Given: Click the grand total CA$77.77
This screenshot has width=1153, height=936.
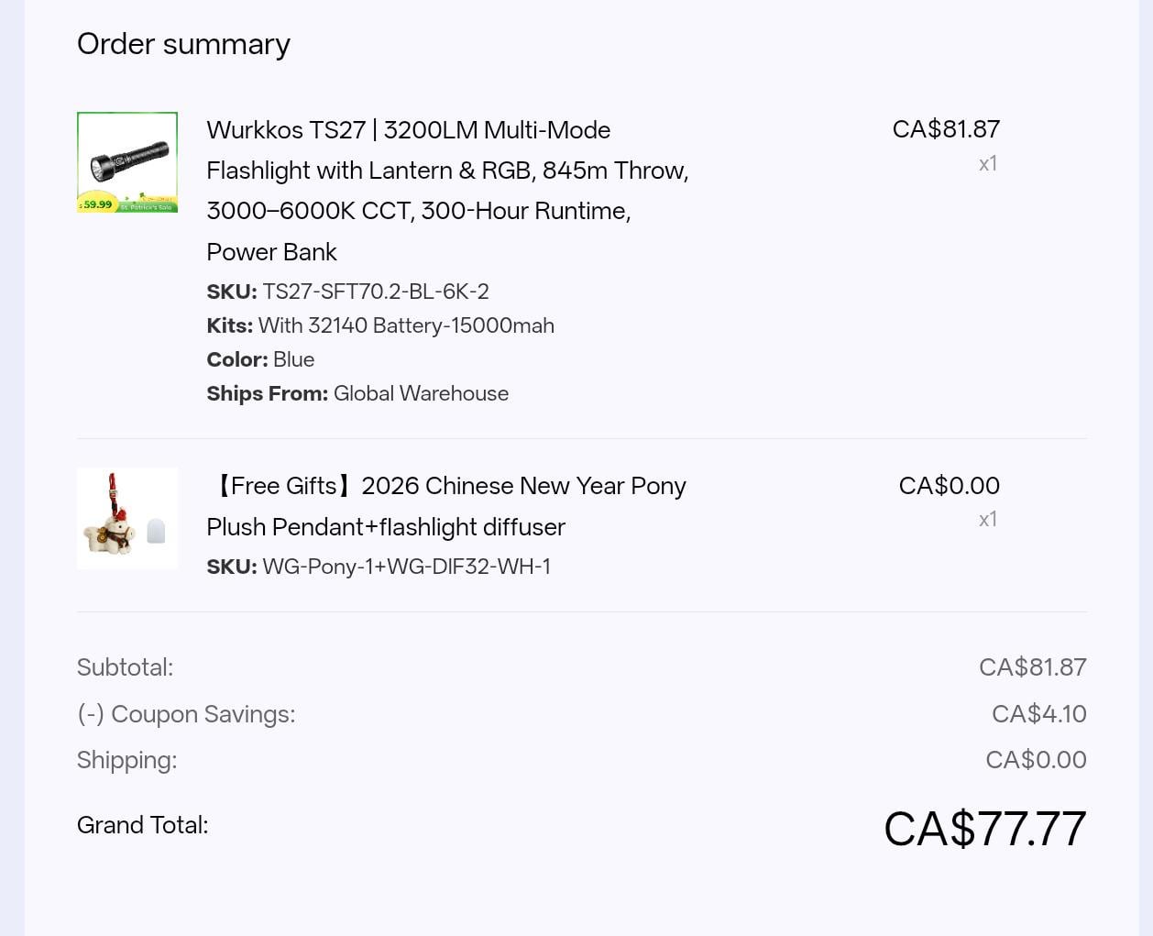Looking at the screenshot, I should click(x=984, y=829).
